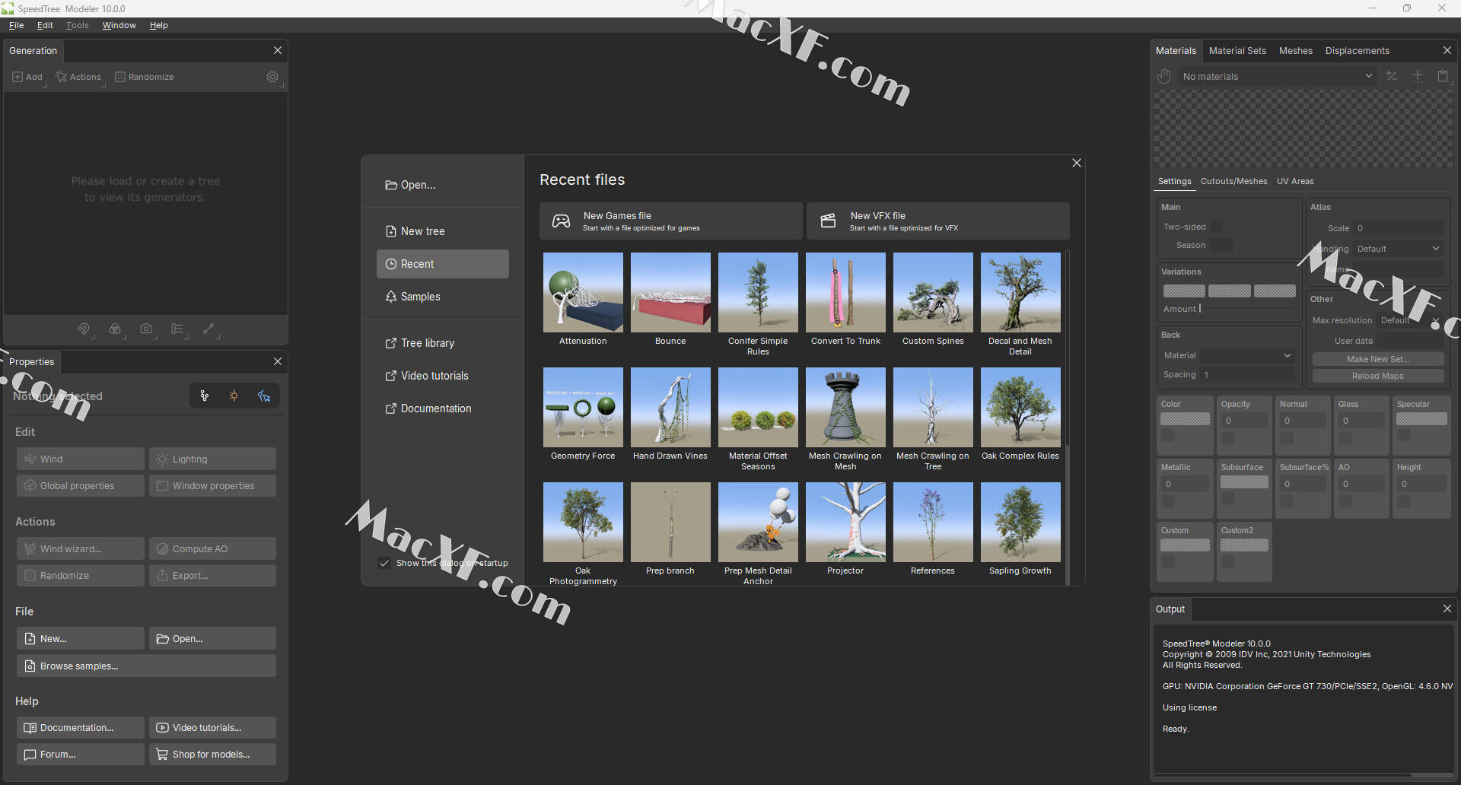Select the hierarchy mode icon in Properties
Image resolution: width=1461 pixels, height=785 pixels.
click(x=204, y=396)
